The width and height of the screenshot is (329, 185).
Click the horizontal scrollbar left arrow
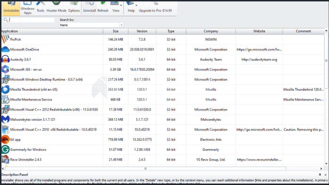tap(3, 168)
